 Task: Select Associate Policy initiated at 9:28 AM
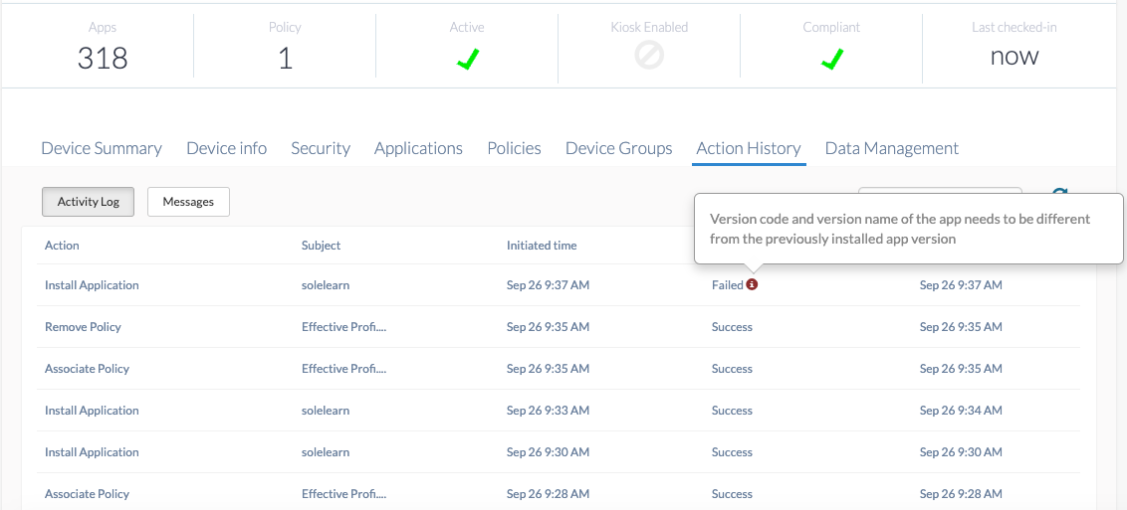87,493
